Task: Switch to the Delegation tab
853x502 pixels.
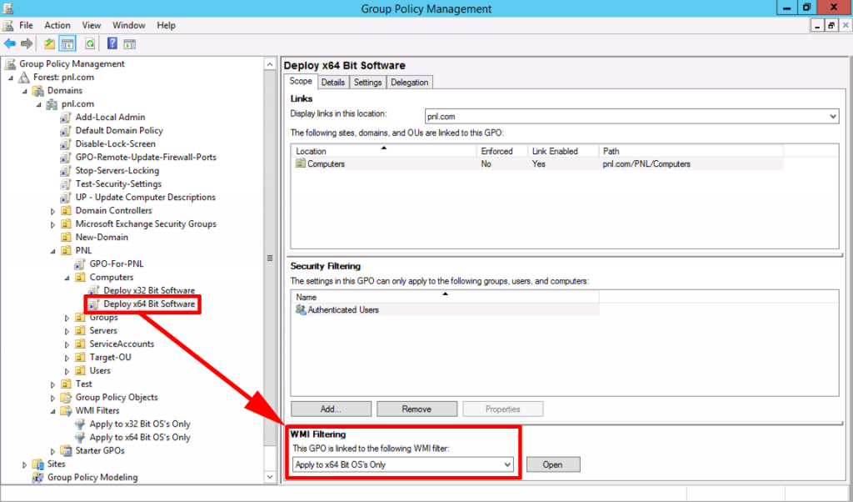Action: [x=411, y=82]
